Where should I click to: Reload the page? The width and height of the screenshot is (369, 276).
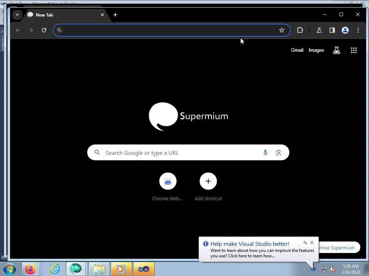point(44,30)
